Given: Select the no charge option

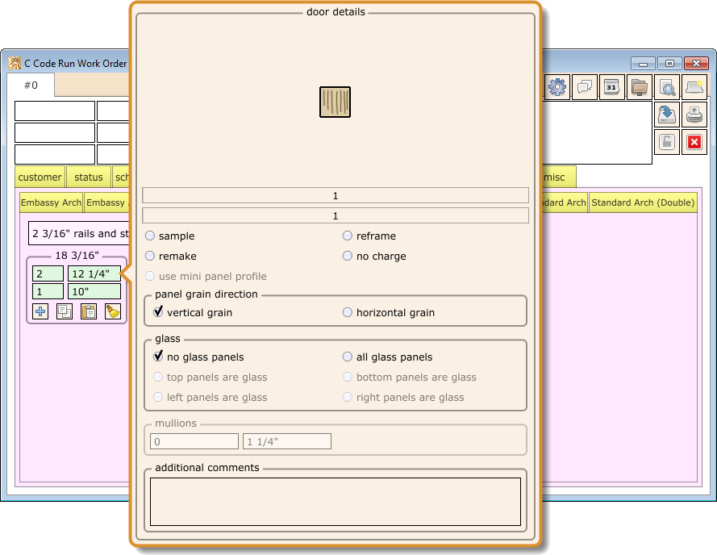Looking at the screenshot, I should (x=348, y=257).
